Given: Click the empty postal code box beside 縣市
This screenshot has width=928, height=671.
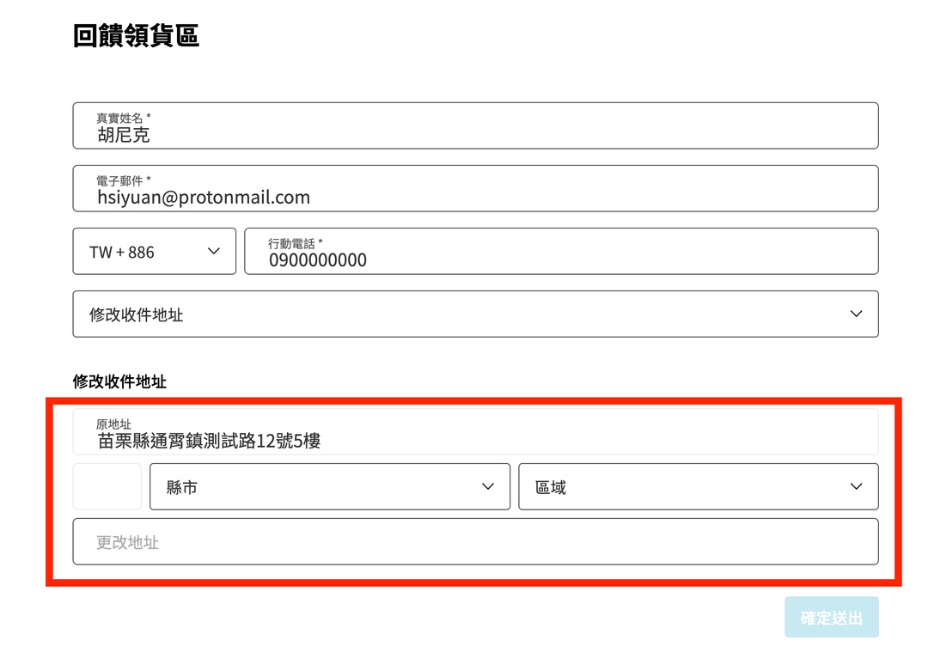Looking at the screenshot, I should pos(107,487).
